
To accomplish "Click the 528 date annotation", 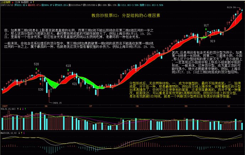I will 36,64.
